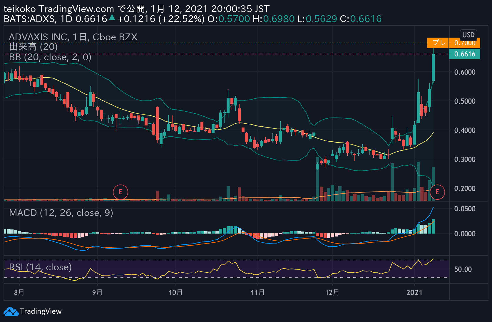Click the RSI 50.00 axis label
This screenshot has height=322, width=492.
click(x=463, y=269)
